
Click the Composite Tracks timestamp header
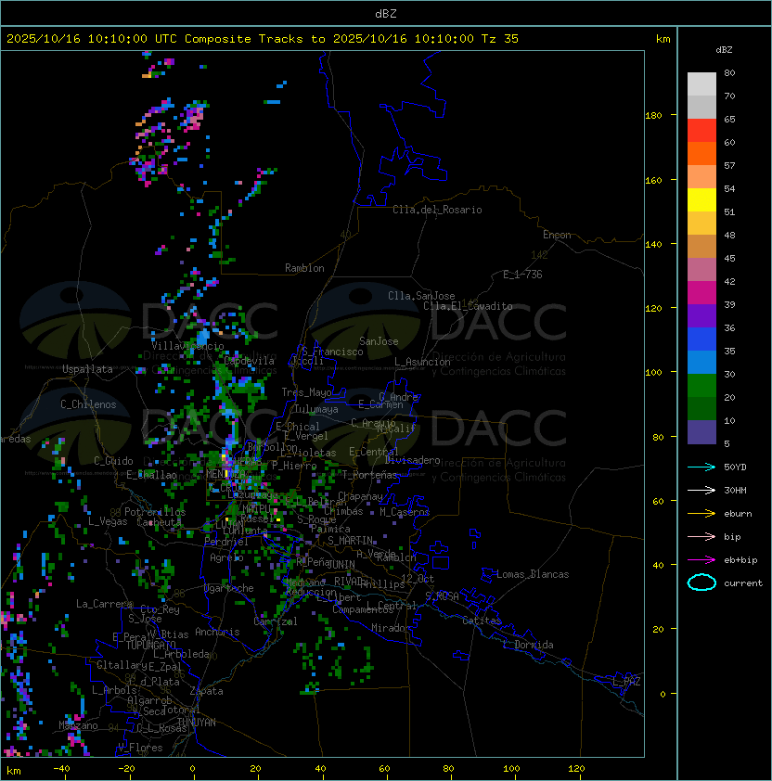(263, 39)
